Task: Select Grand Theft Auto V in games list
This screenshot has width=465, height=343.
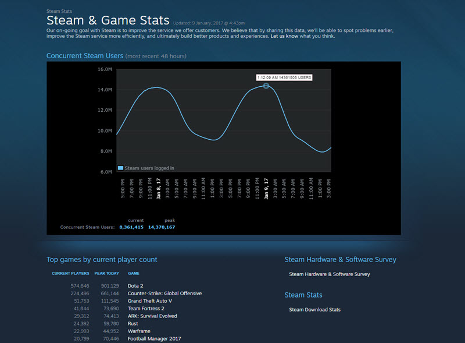Action: [x=150, y=301]
